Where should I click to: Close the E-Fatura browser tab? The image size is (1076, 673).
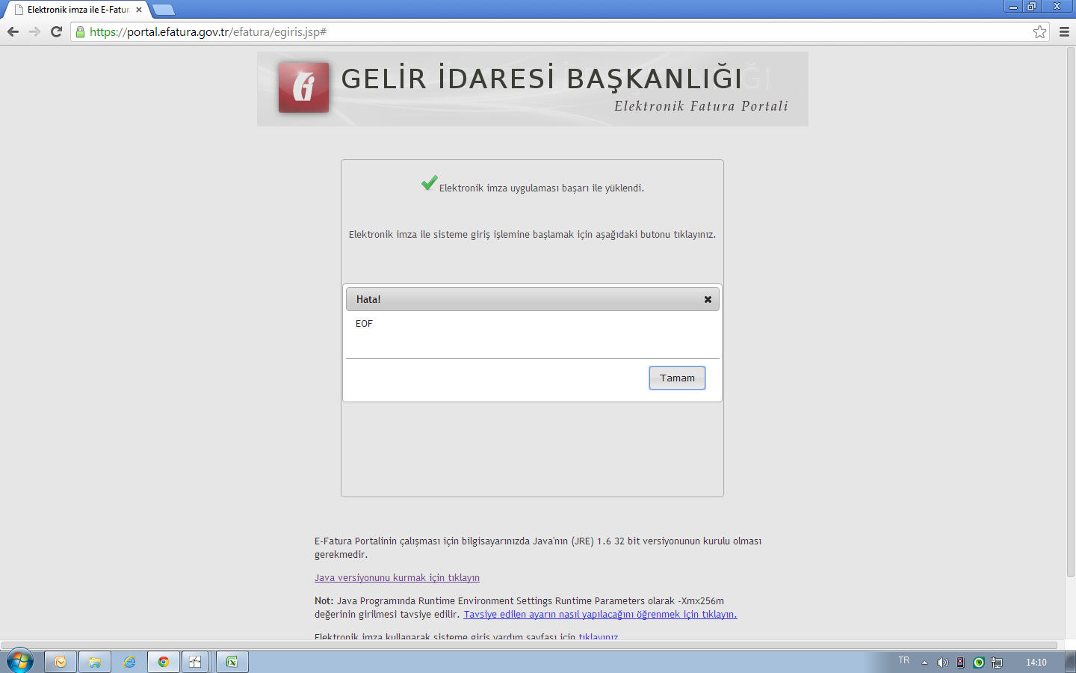(139, 10)
